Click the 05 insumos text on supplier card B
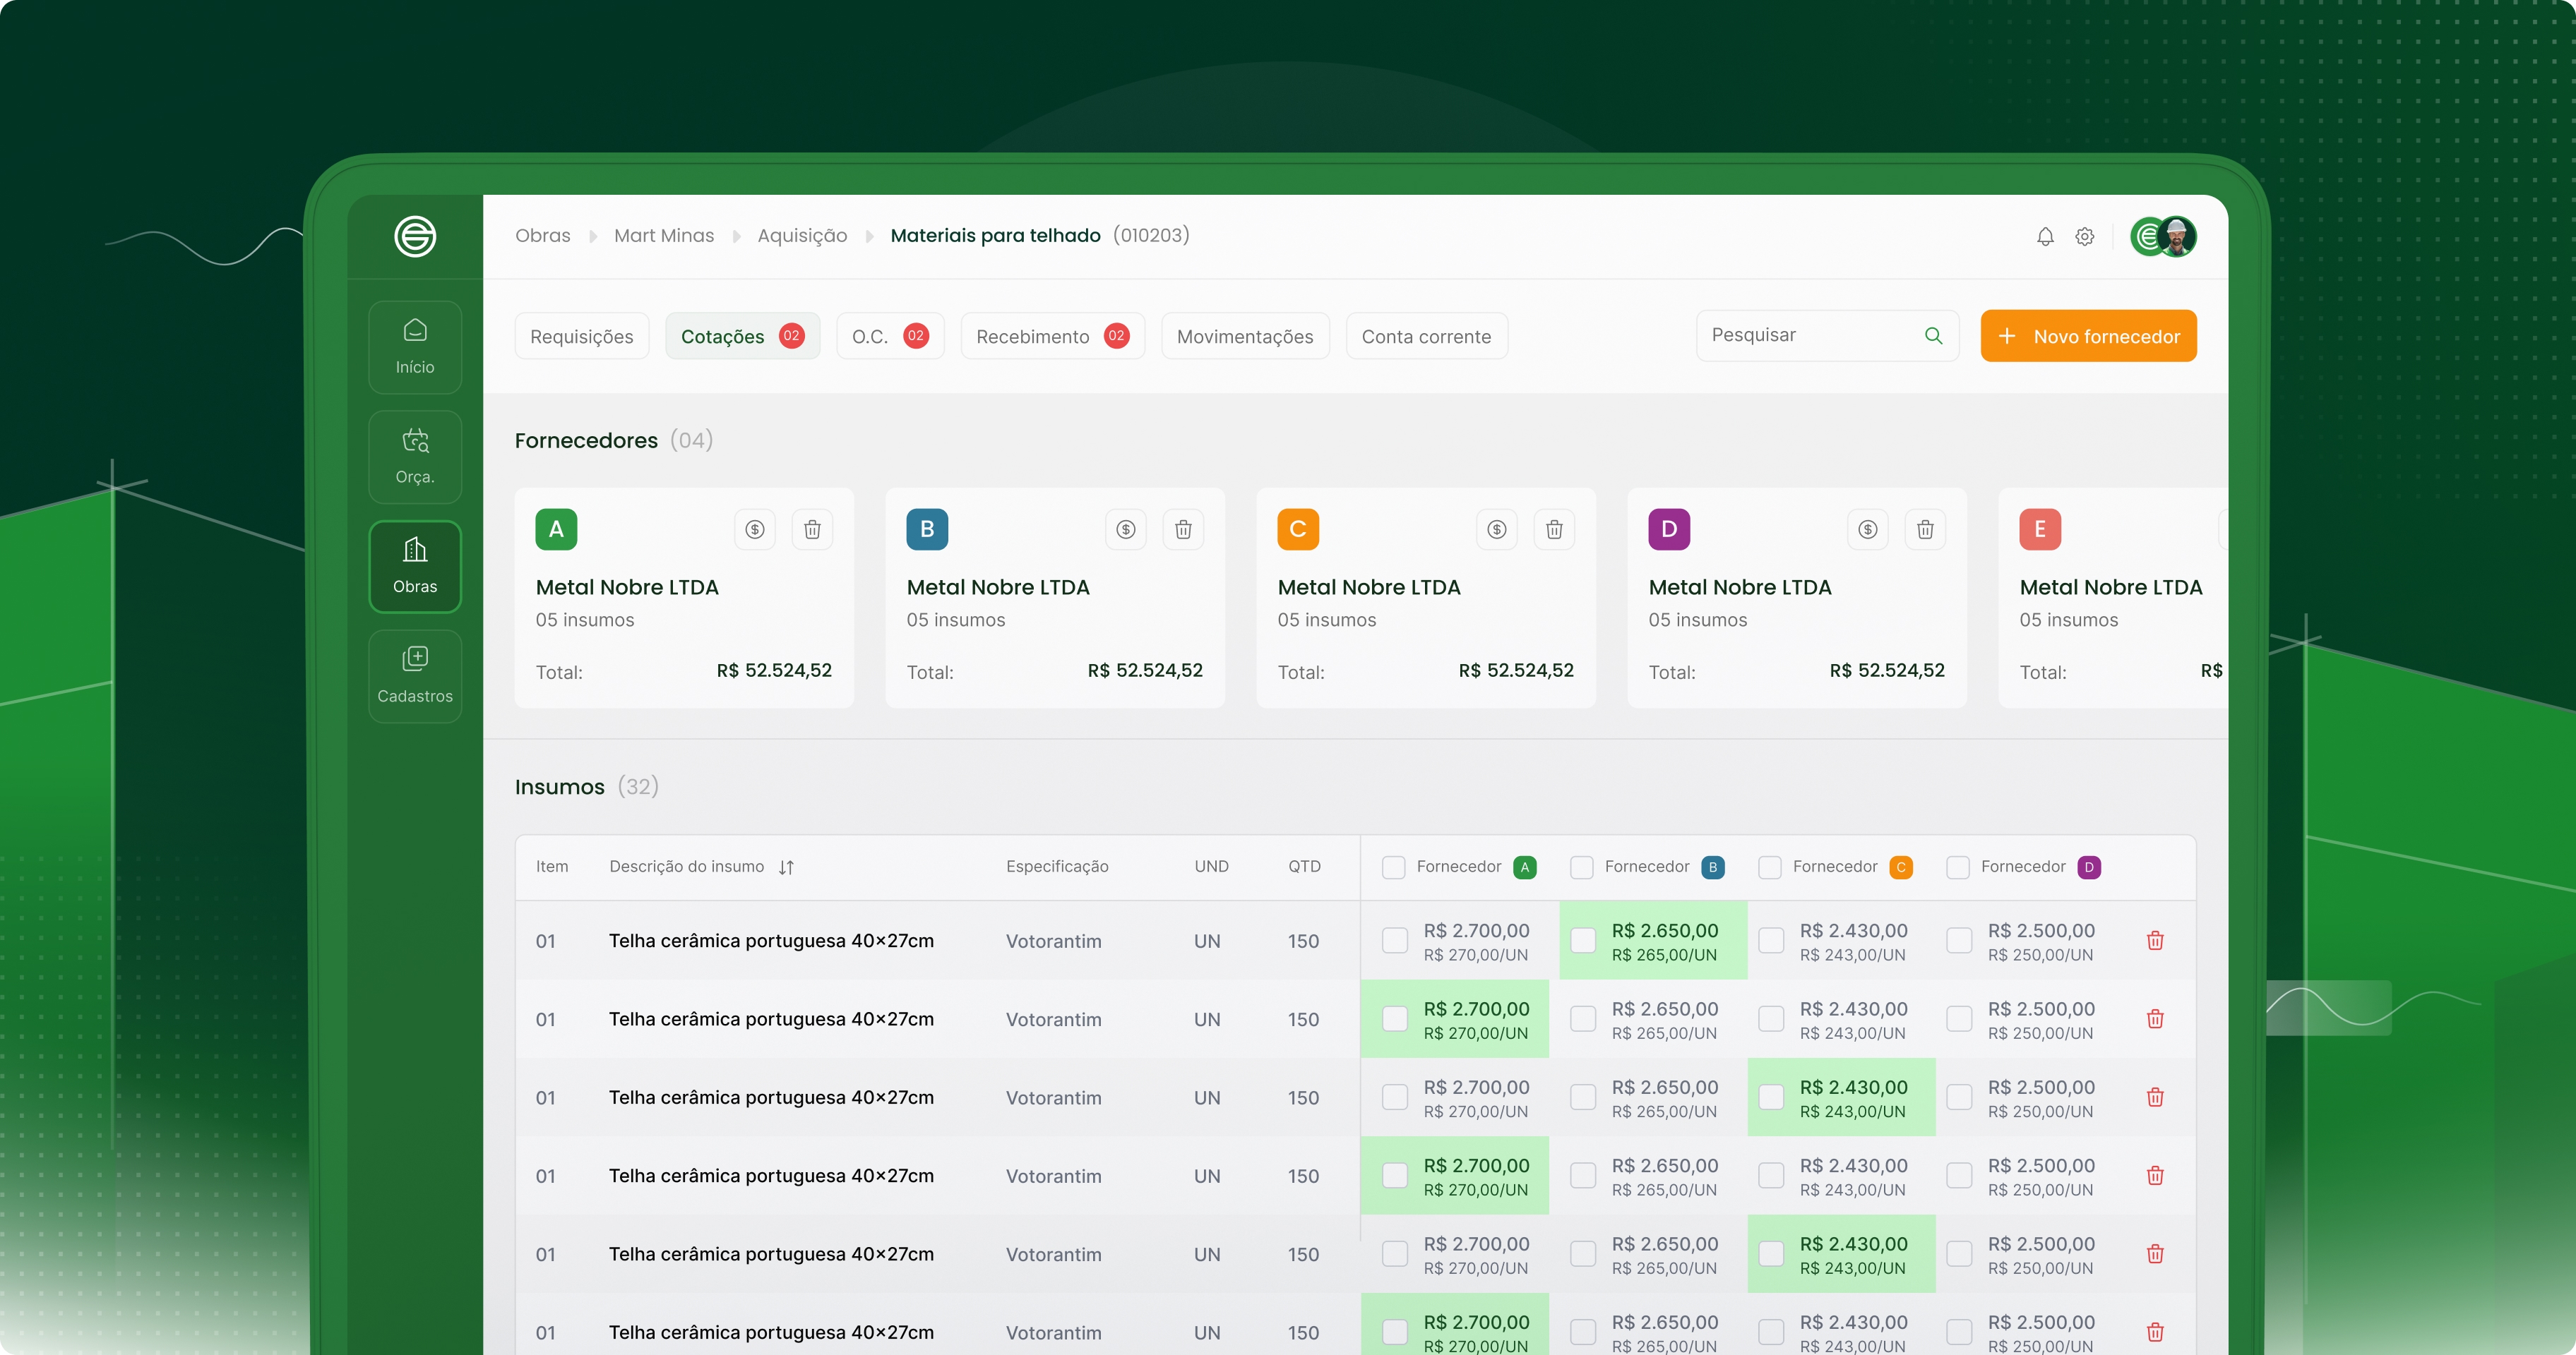This screenshot has height=1355, width=2576. (956, 620)
